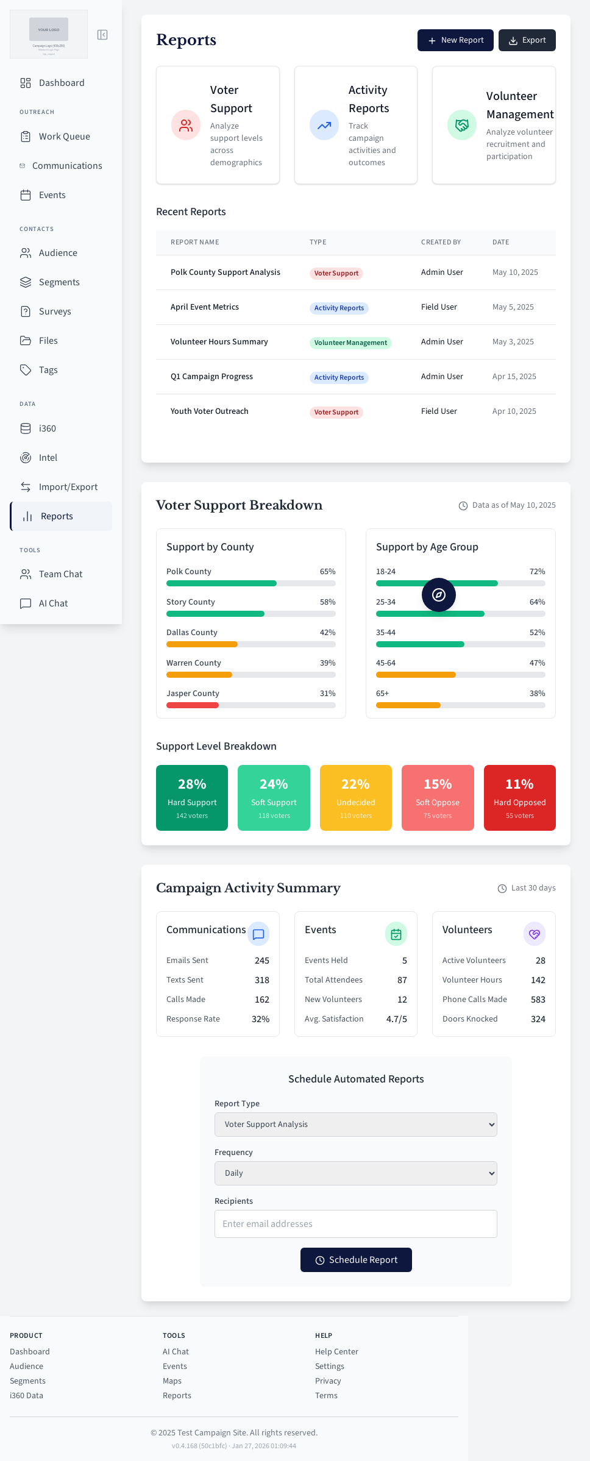590x1461 pixels.
Task: Click the Events calendar check icon
Action: click(x=396, y=934)
